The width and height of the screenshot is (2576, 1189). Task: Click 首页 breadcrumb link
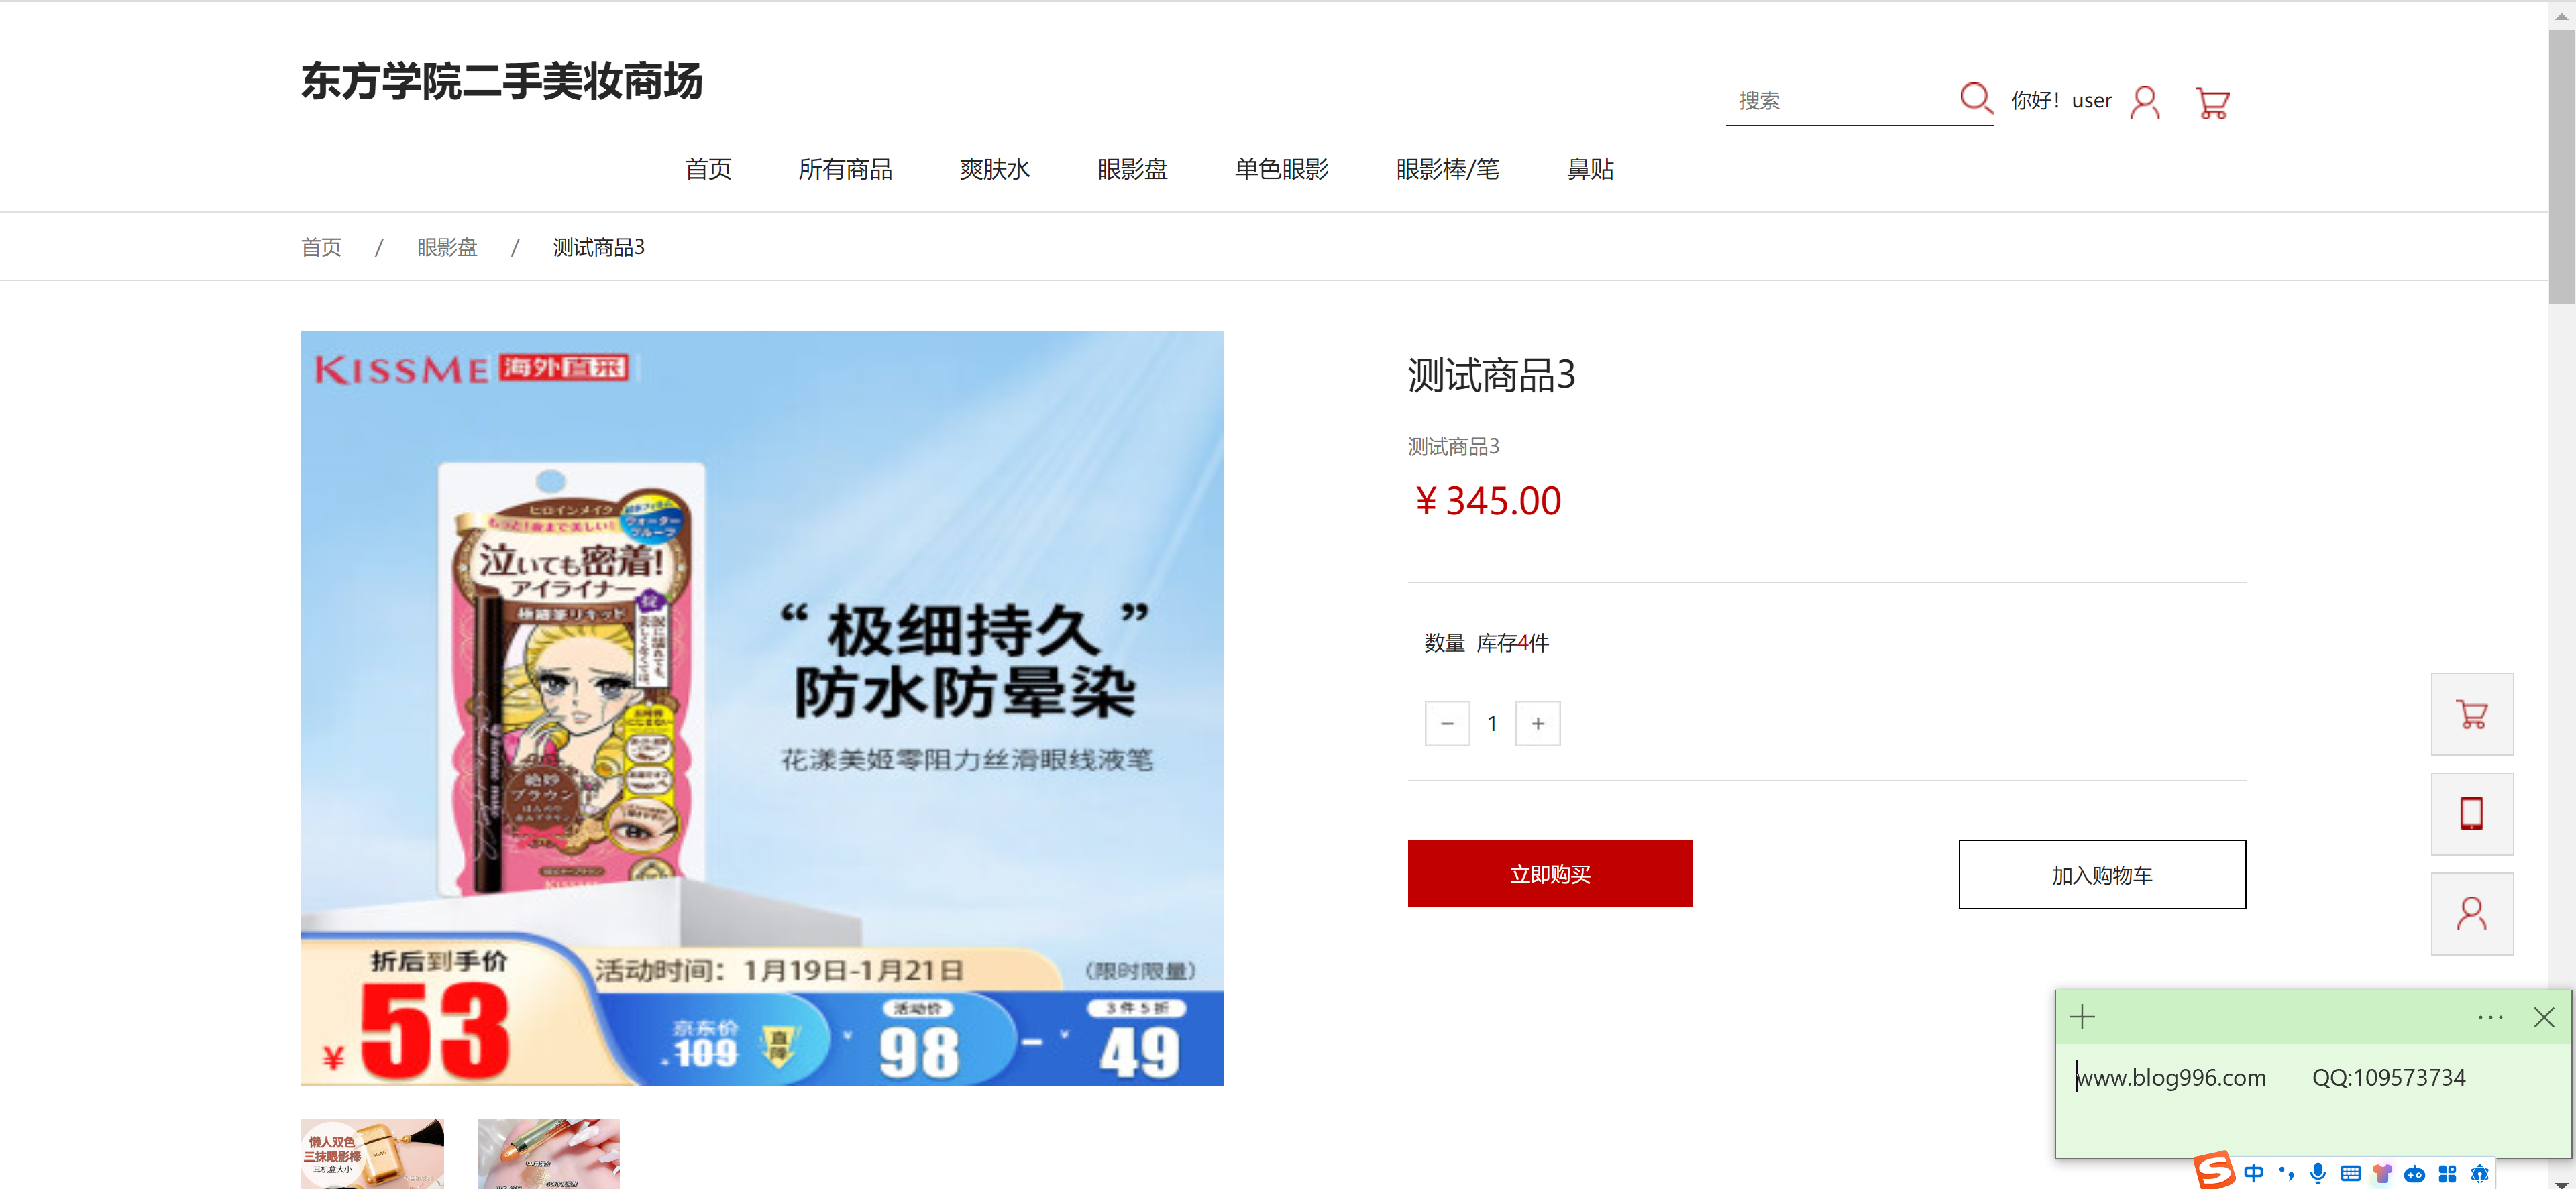321,247
